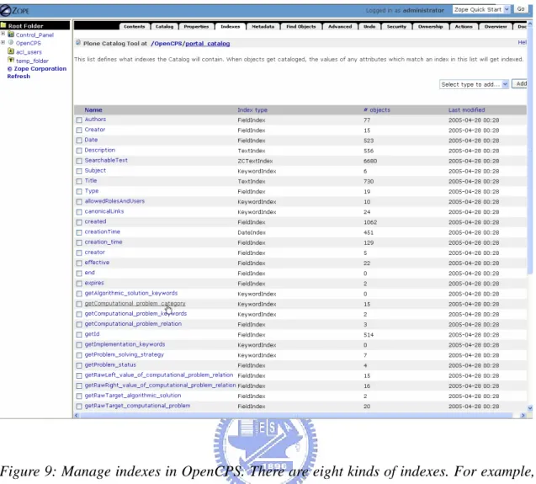Check the expires index checkbox
The height and width of the screenshot is (484, 536).
(x=79, y=284)
